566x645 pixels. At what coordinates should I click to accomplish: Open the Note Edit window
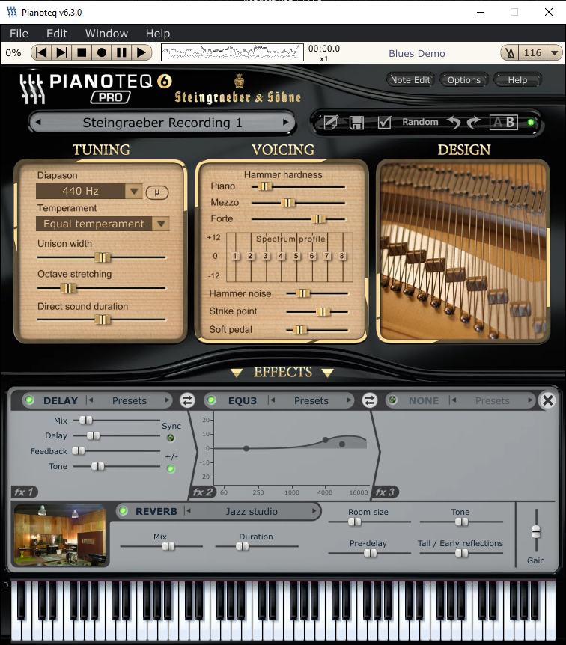click(410, 80)
